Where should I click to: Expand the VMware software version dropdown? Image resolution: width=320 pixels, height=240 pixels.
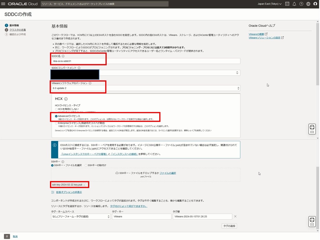pyautogui.click(x=145, y=88)
